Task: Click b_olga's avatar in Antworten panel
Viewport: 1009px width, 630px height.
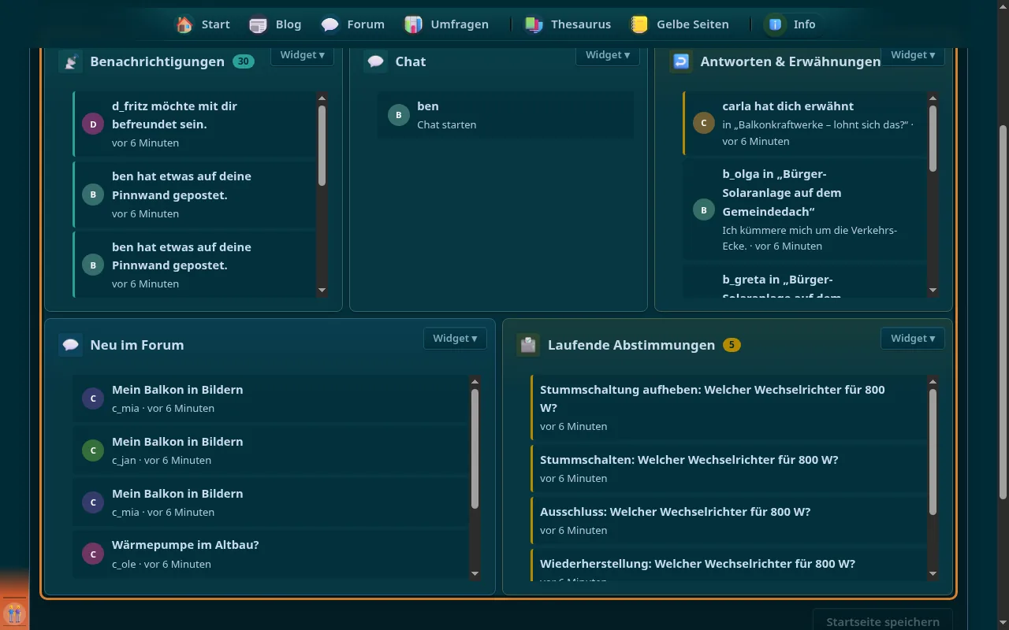Action: (704, 209)
